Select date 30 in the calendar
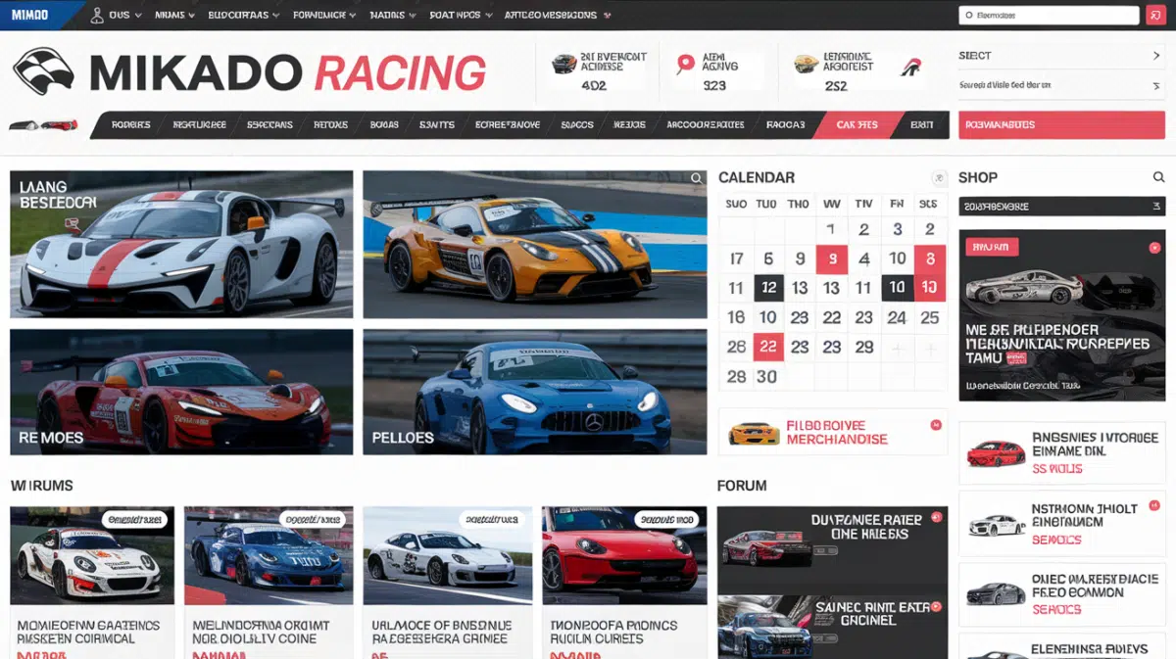This screenshot has width=1176, height=659. [x=767, y=376]
